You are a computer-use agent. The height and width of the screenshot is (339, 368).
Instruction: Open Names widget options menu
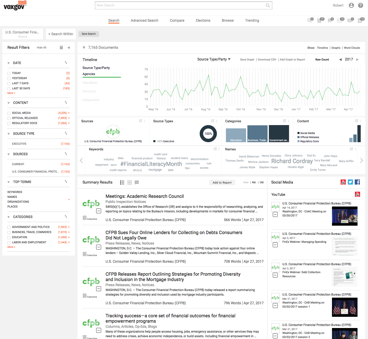(355, 149)
